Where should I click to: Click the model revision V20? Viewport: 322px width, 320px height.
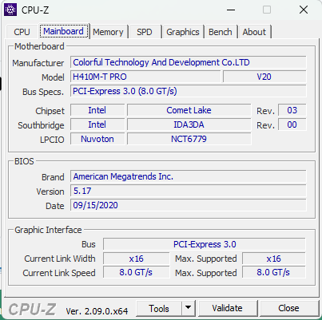coord(264,77)
